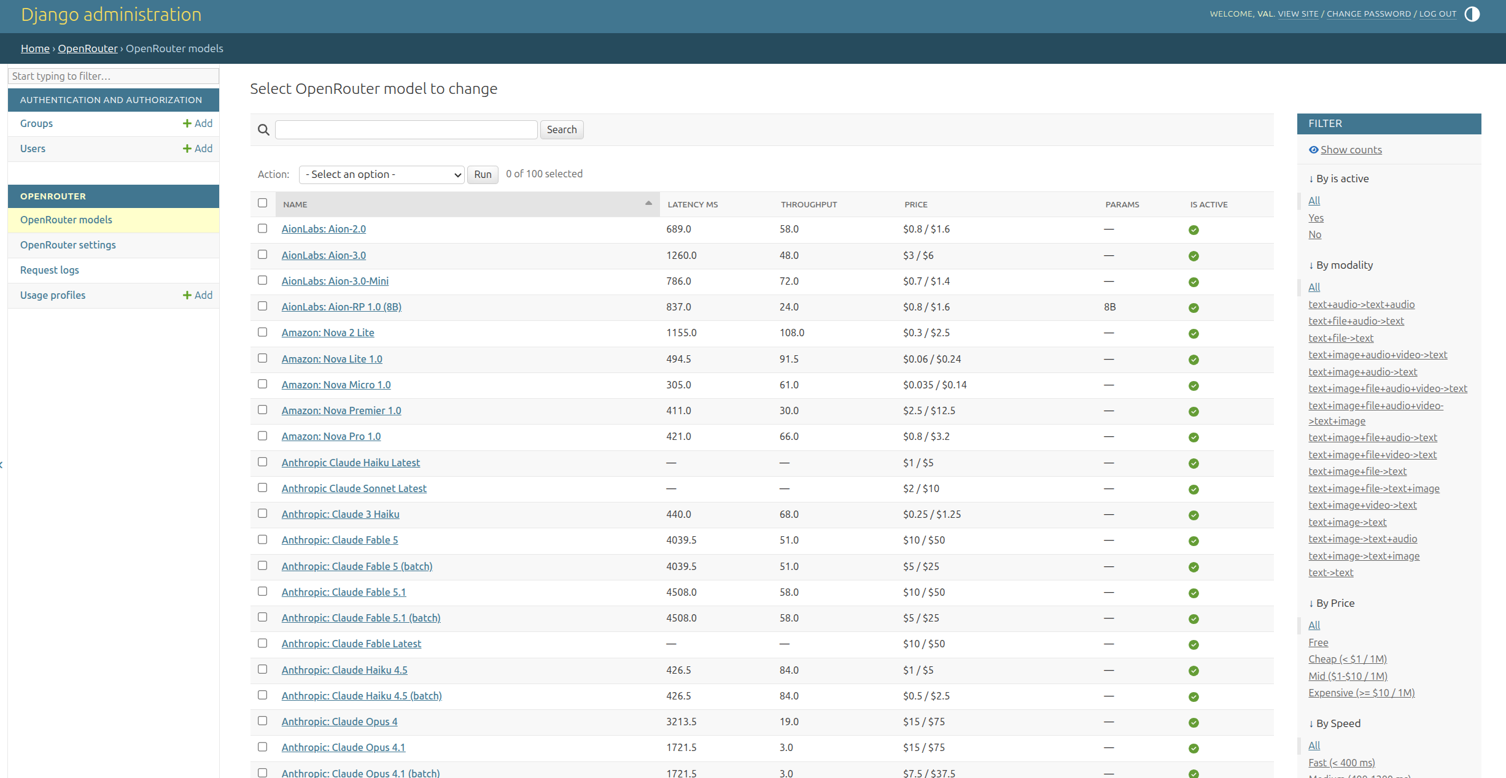The width and height of the screenshot is (1506, 778).
Task: Click the magnifier search icon
Action: 263,129
